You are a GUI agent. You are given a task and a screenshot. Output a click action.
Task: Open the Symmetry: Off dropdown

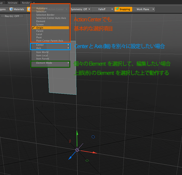(x=80, y=9)
